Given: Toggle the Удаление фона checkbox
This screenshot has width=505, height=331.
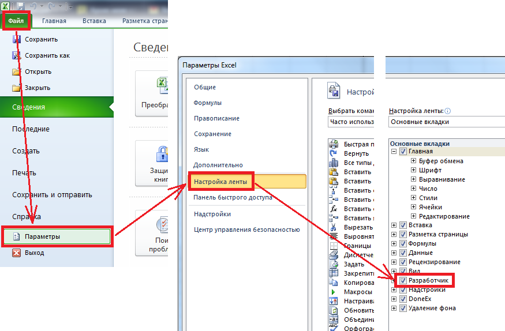Looking at the screenshot, I should (x=403, y=309).
